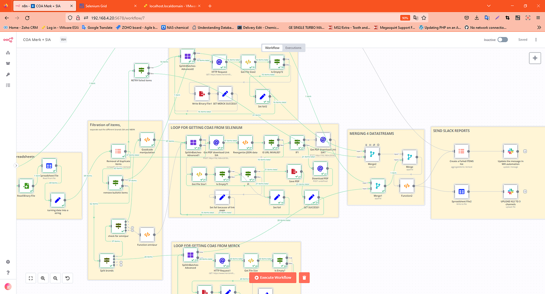
Task: Open the Merge2 node in MERGING 4 DATASTREAMS
Action: pyautogui.click(x=372, y=154)
